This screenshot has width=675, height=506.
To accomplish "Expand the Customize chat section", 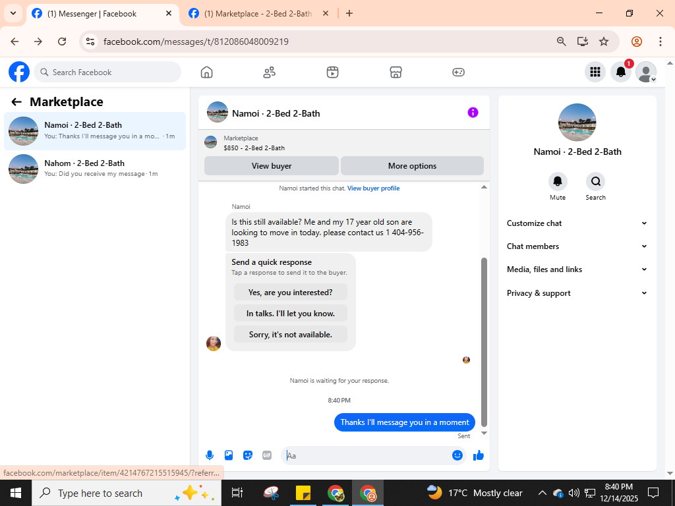I will pos(577,223).
